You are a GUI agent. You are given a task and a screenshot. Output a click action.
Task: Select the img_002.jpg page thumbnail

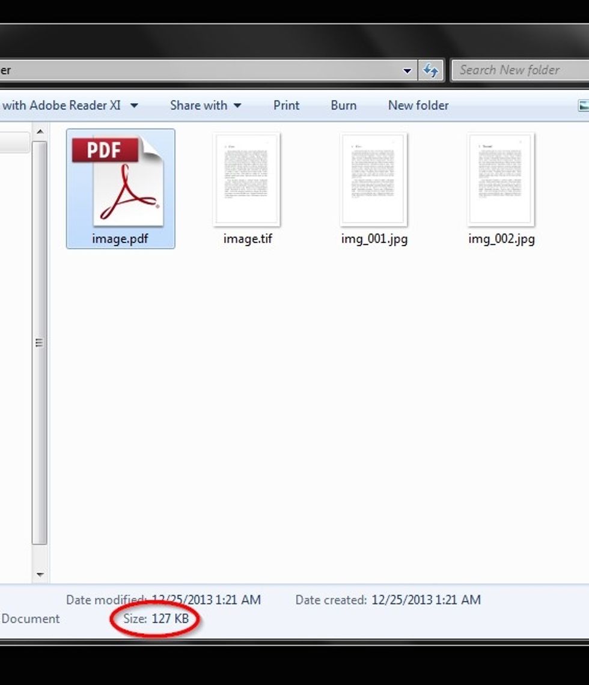pos(501,179)
